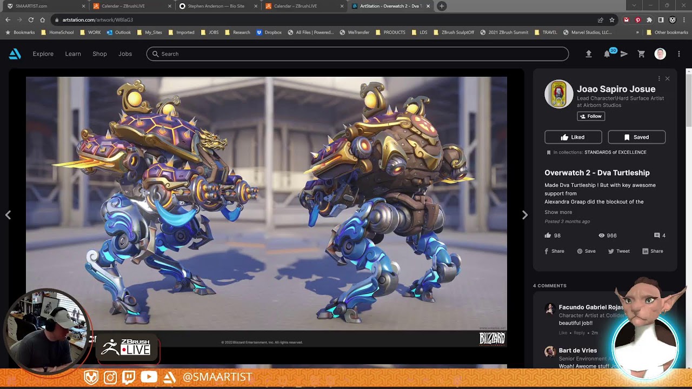Viewport: 692px width, 389px height.
Task: Open the WORK bookmarks folder
Action: point(90,32)
